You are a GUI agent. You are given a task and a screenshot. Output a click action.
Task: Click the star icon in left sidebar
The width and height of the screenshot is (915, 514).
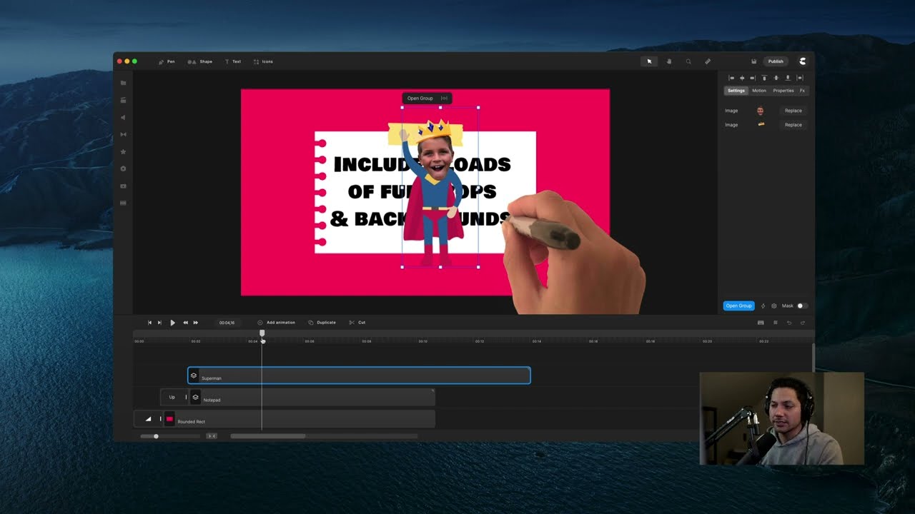124,151
